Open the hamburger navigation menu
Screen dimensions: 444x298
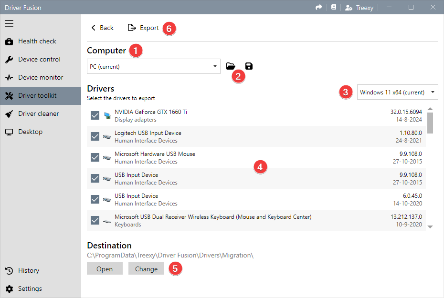9,23
